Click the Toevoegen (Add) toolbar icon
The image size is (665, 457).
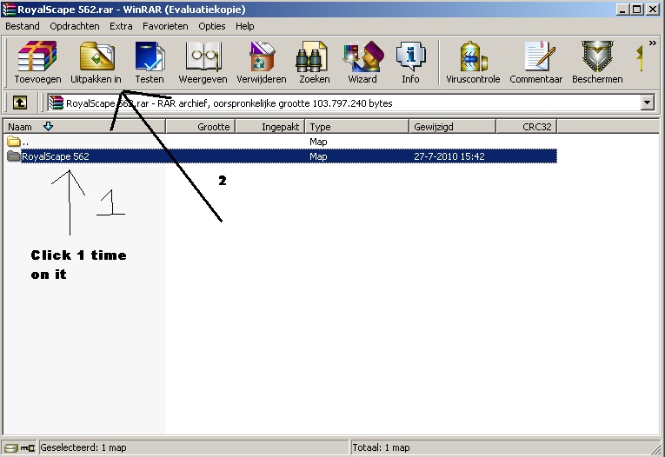[37, 63]
